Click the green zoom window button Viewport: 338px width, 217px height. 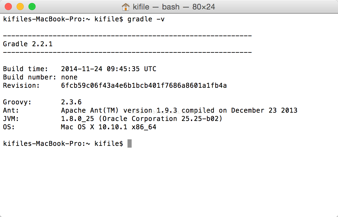[32, 7]
